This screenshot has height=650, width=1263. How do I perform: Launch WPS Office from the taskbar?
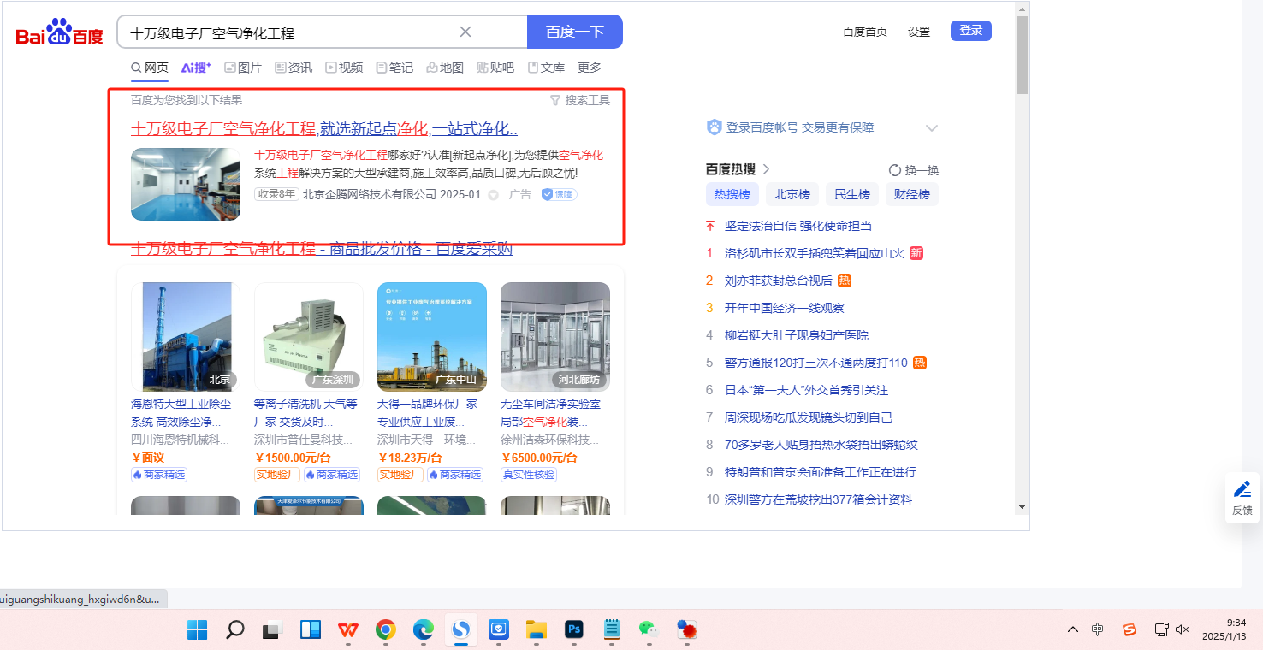347,630
